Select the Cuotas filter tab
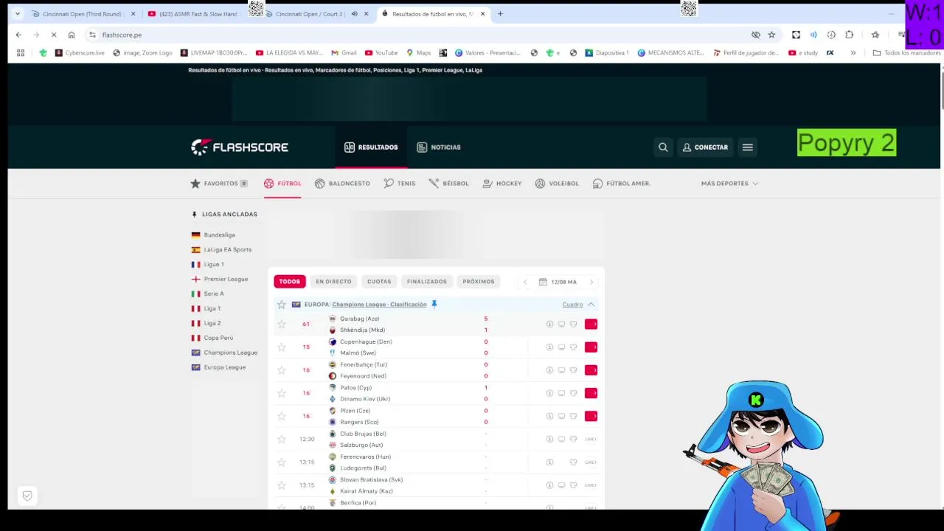 coord(379,282)
